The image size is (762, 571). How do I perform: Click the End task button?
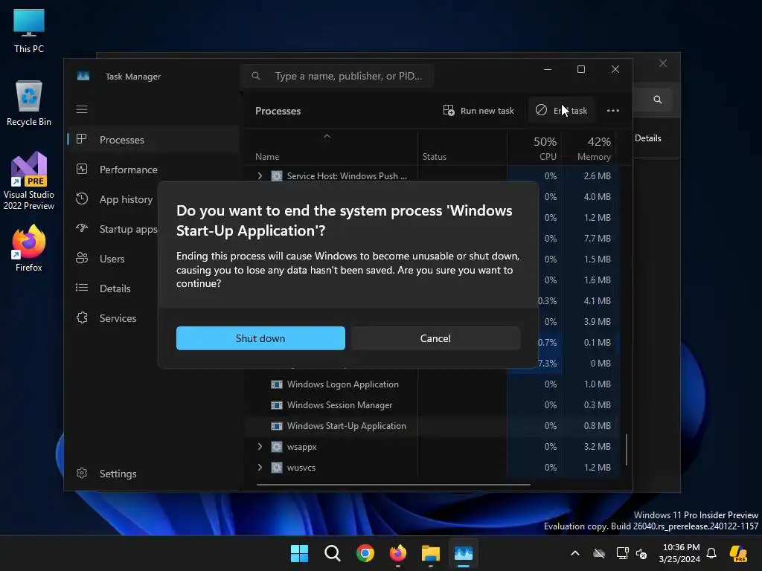[x=562, y=111]
